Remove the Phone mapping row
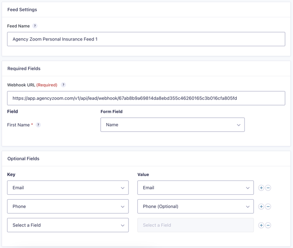293x248 pixels. point(268,207)
